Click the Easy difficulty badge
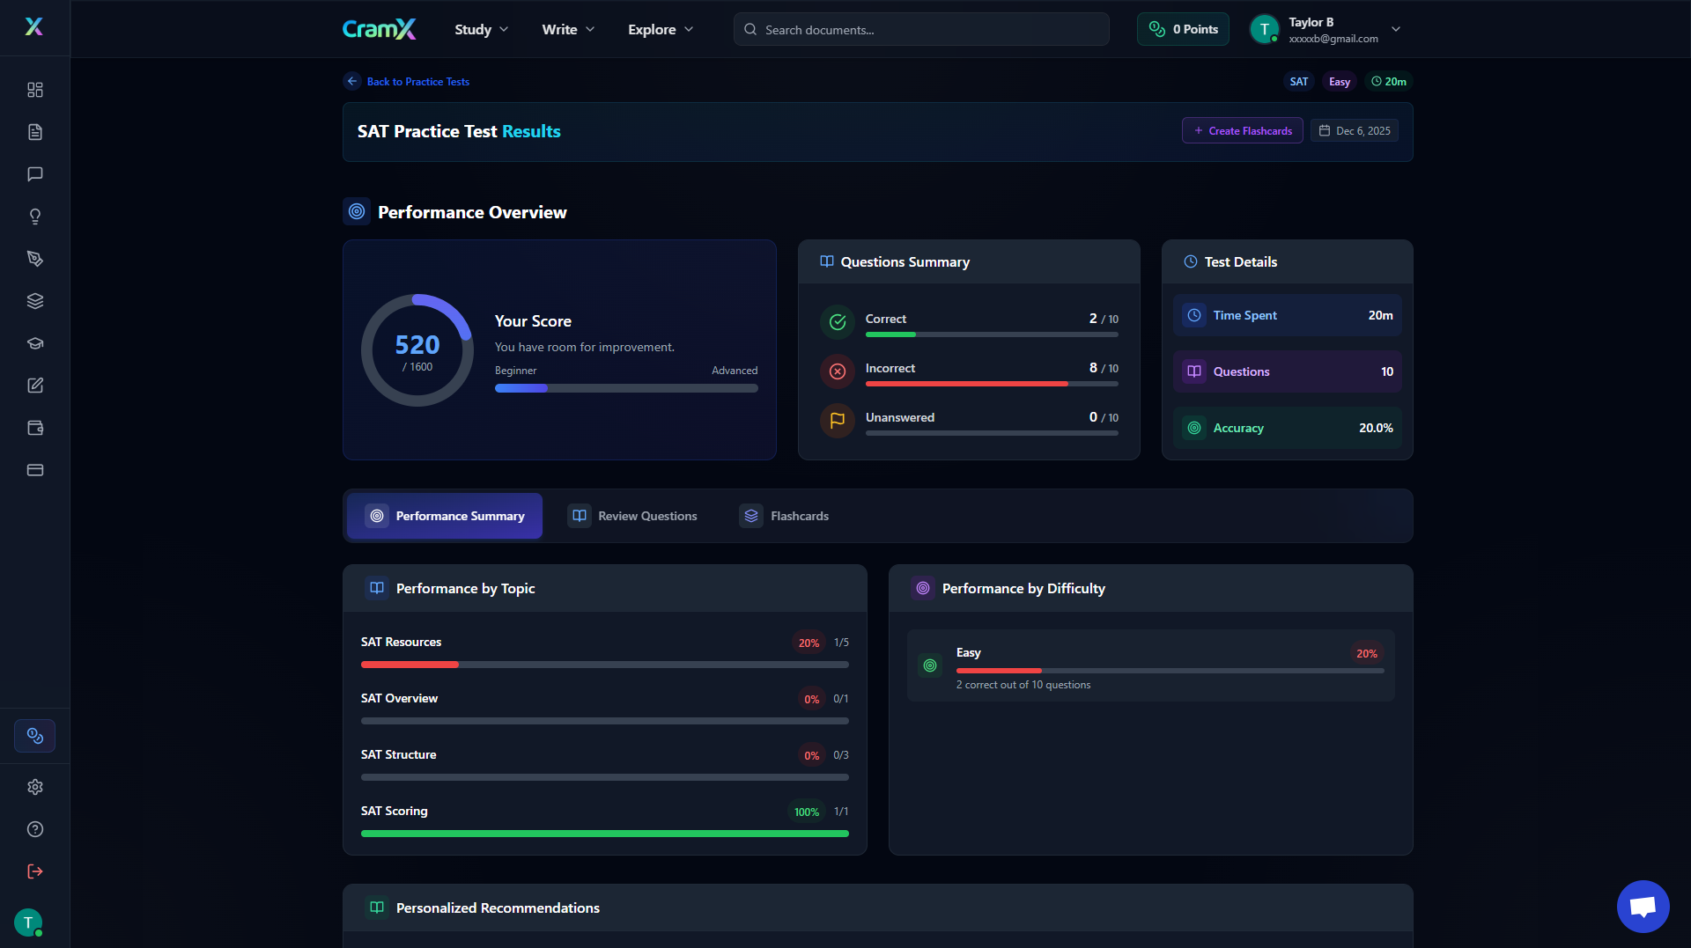The image size is (1691, 948). click(1340, 81)
